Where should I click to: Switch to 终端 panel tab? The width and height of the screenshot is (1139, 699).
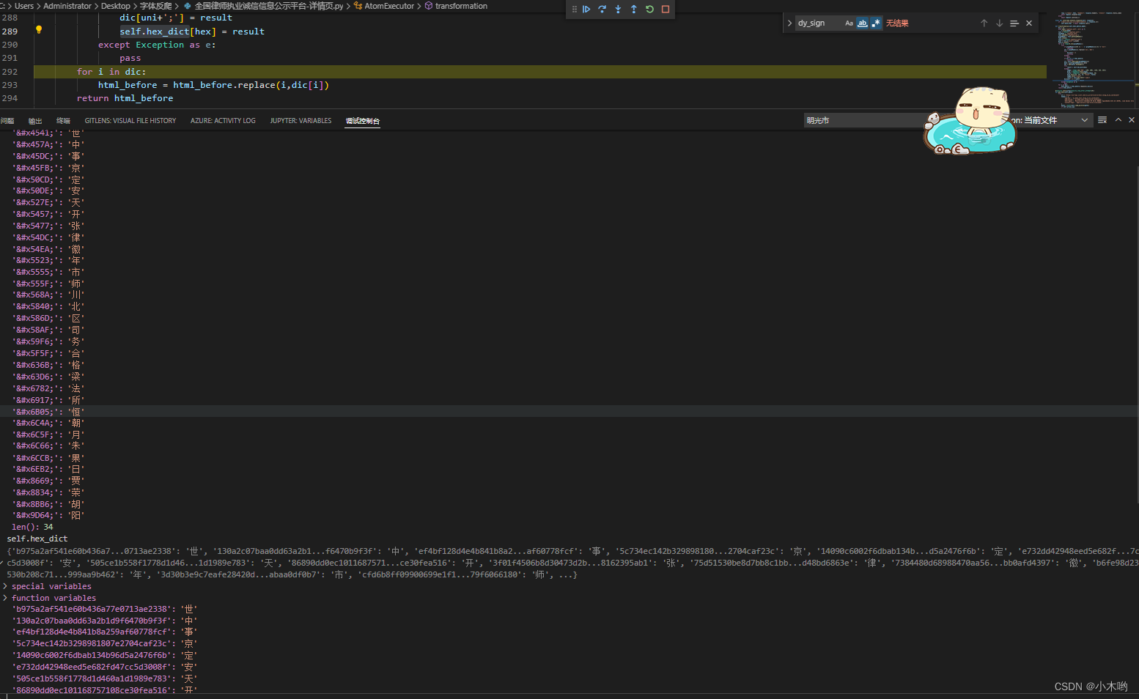[63, 121]
